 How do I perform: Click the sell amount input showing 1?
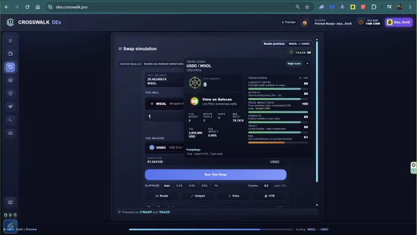pyautogui.click(x=165, y=117)
